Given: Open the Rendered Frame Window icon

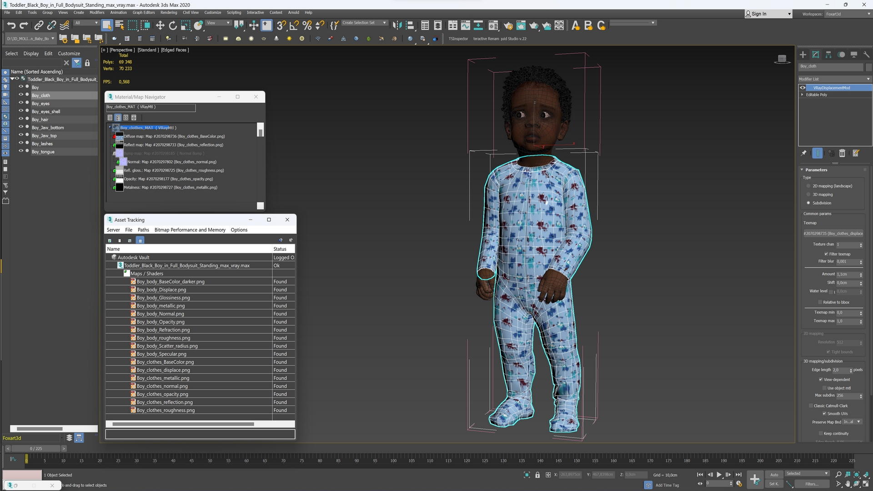Looking at the screenshot, I should click(521, 25).
